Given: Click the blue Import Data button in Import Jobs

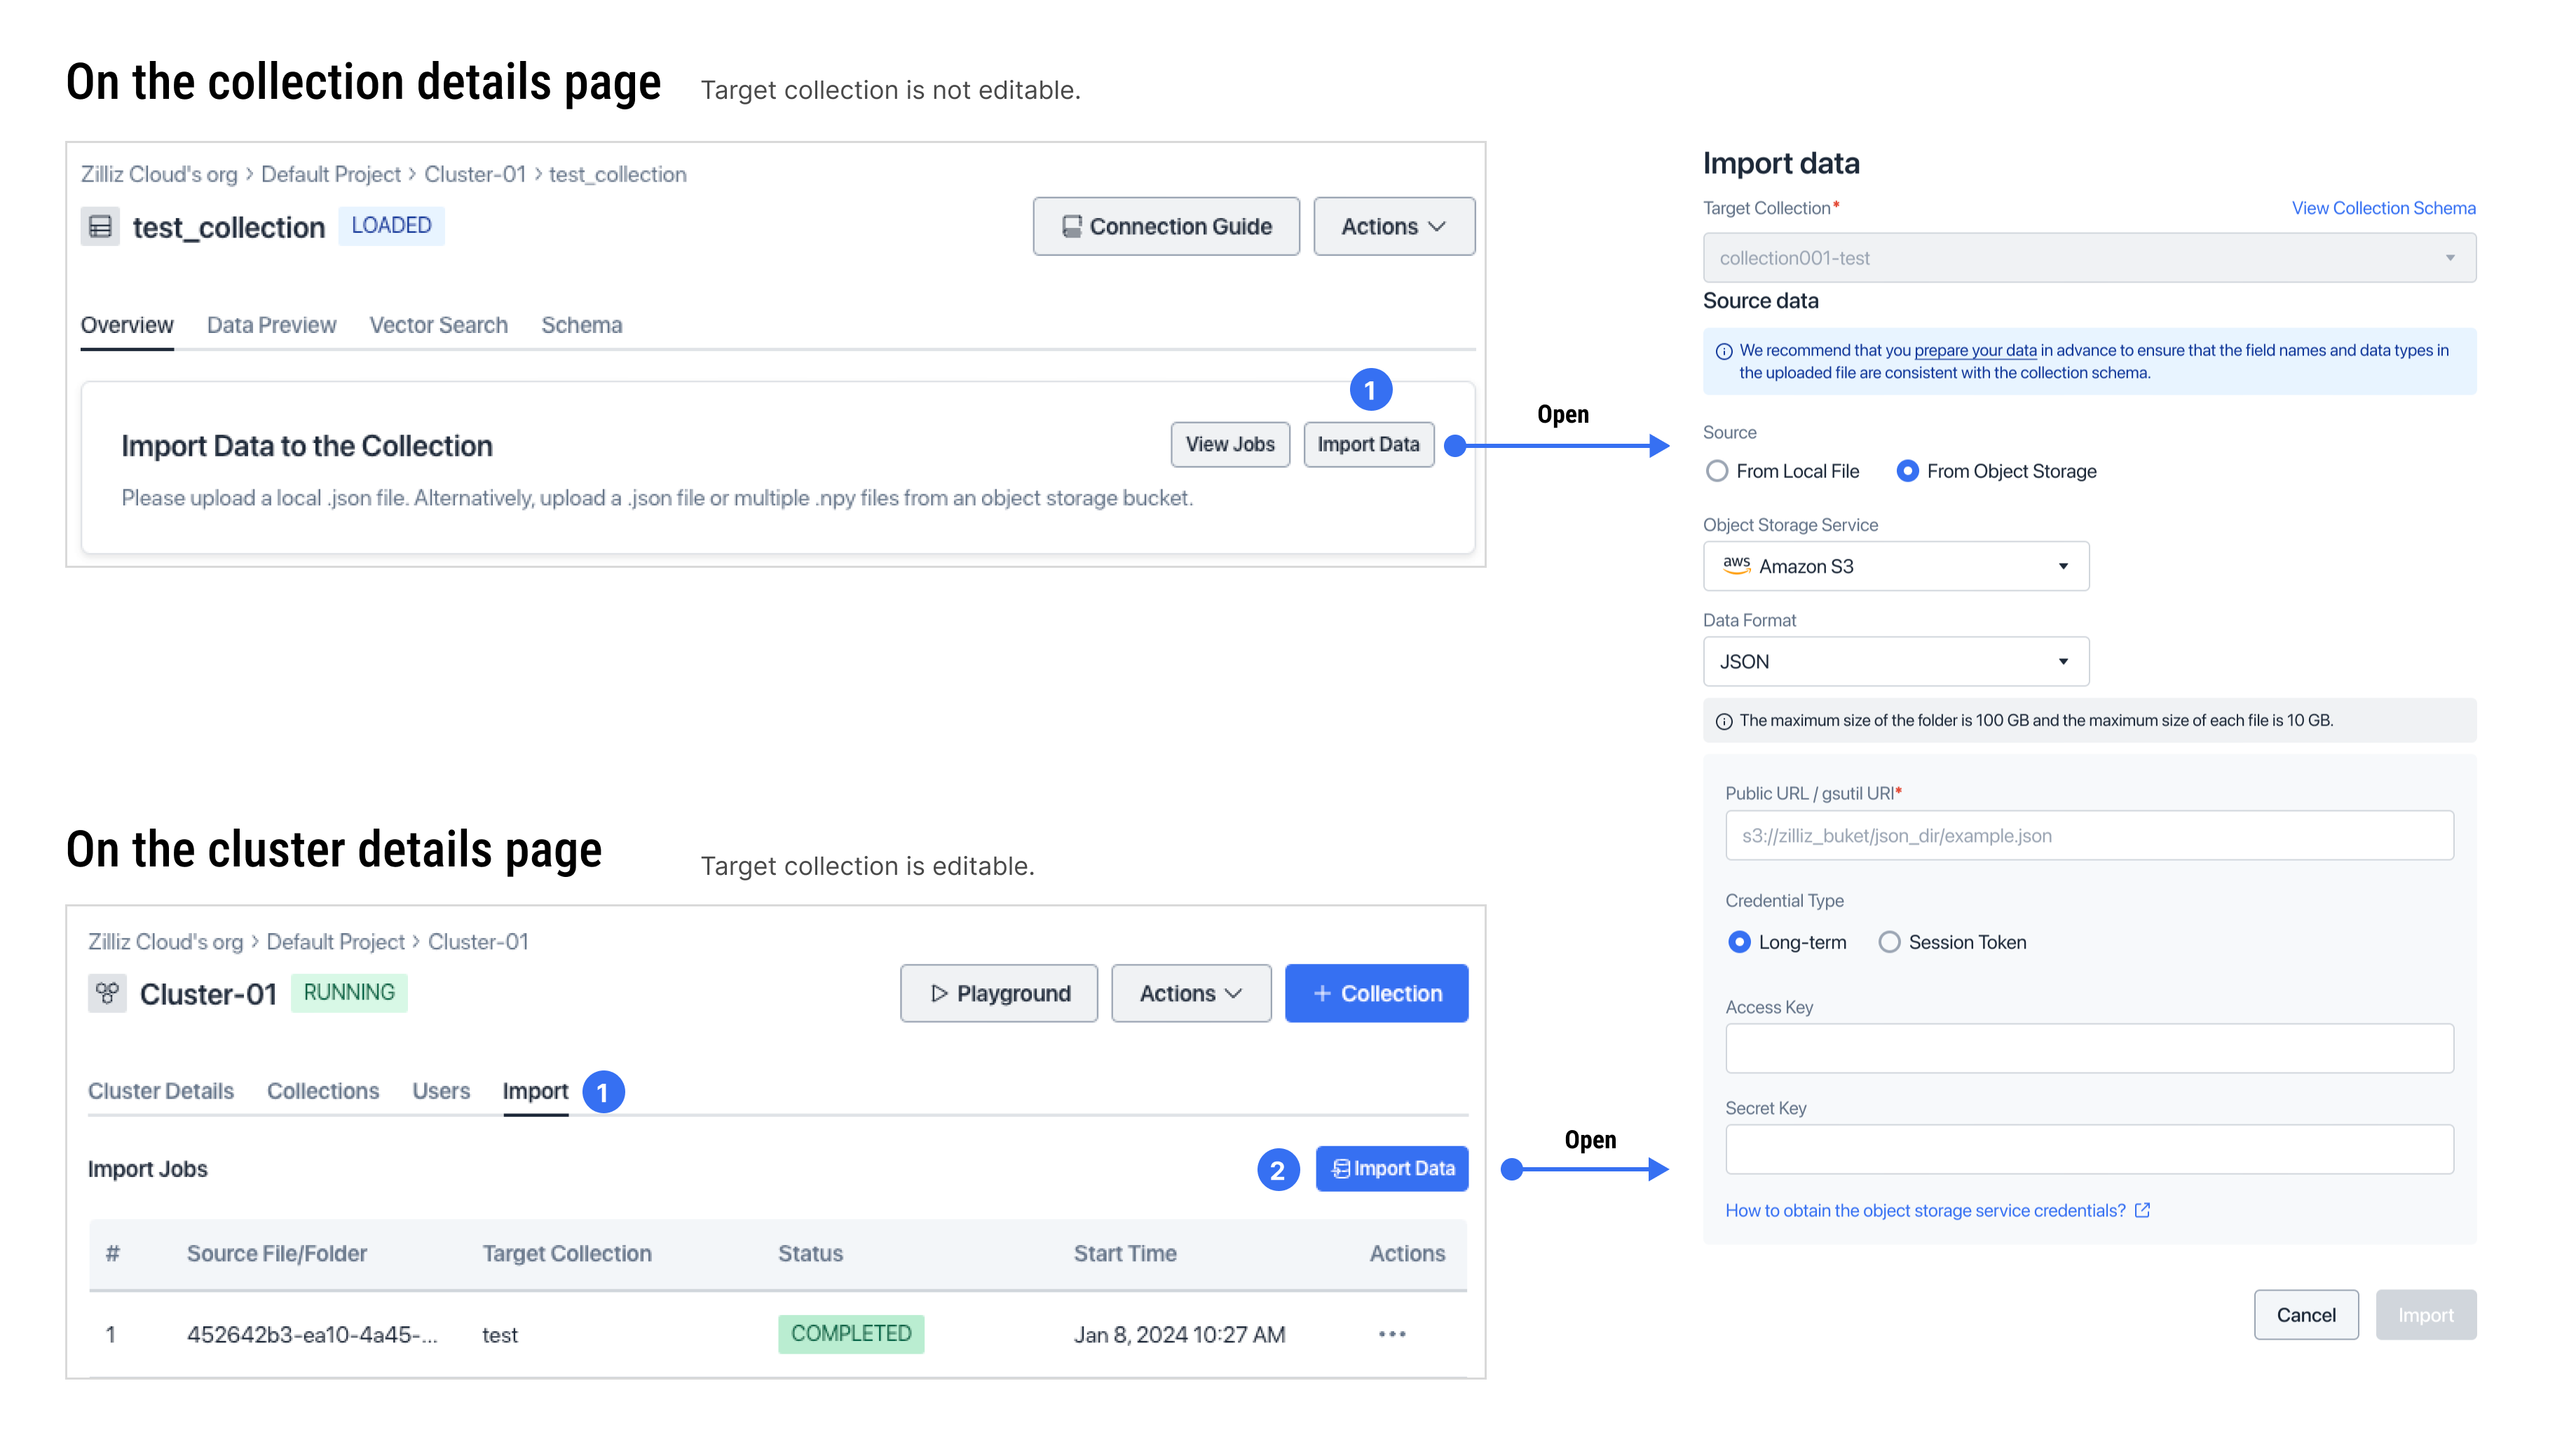Looking at the screenshot, I should pyautogui.click(x=1392, y=1168).
